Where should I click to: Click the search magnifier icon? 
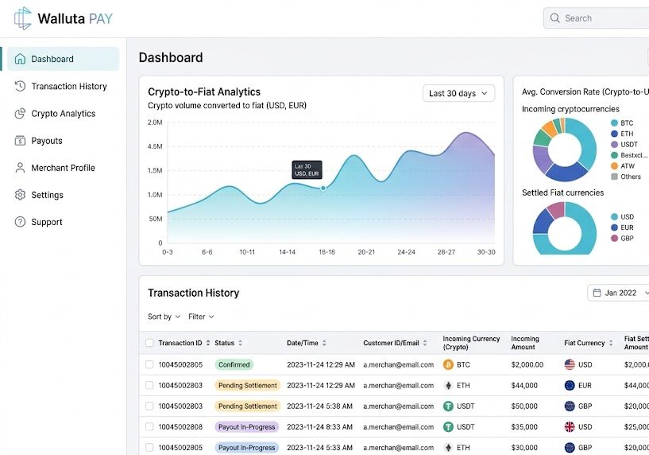554,17
